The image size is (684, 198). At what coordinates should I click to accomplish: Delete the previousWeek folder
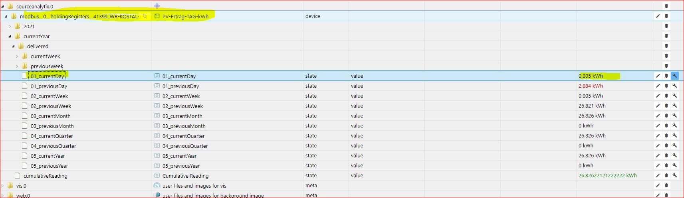[666, 66]
